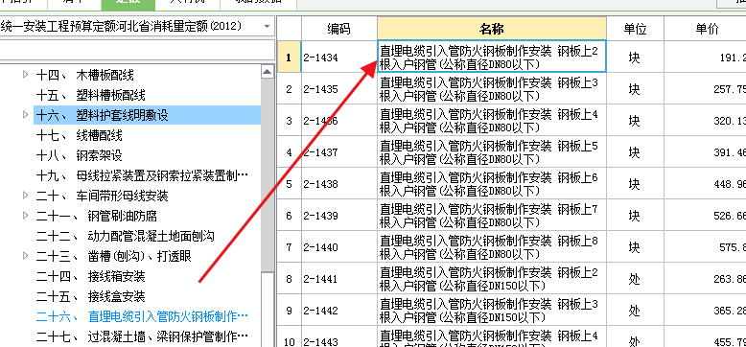Select code cell 2-1441

click(339, 279)
